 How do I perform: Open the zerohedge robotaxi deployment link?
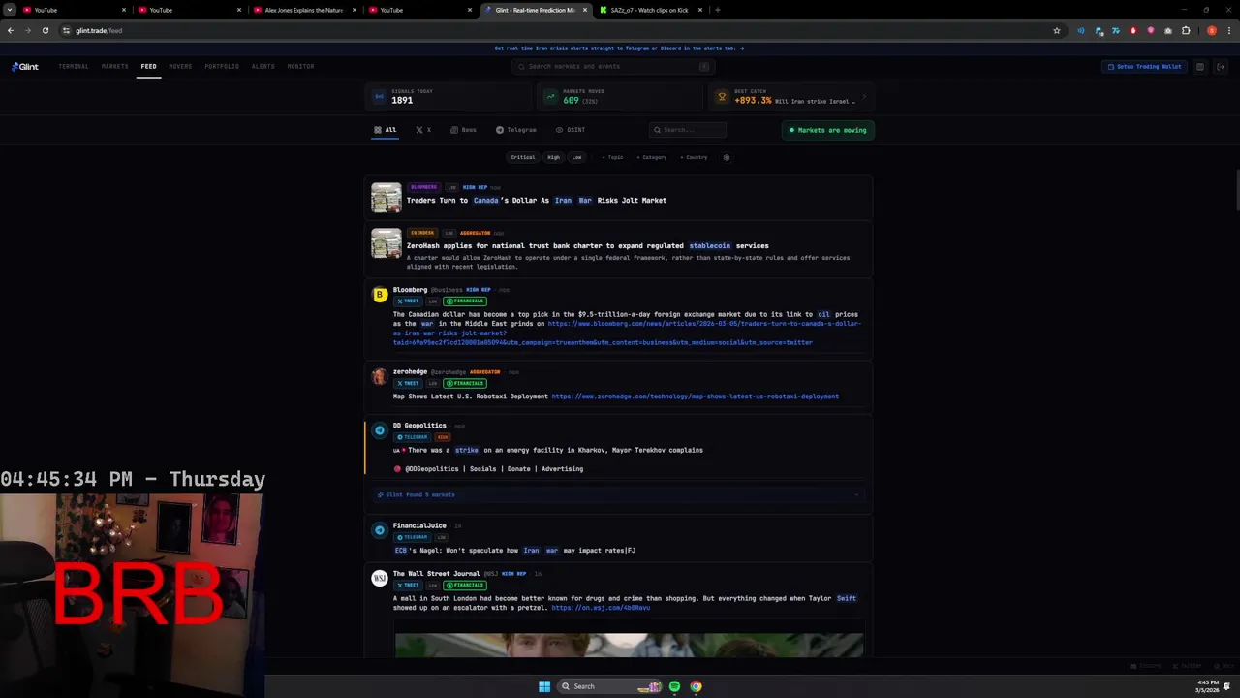pos(695,397)
